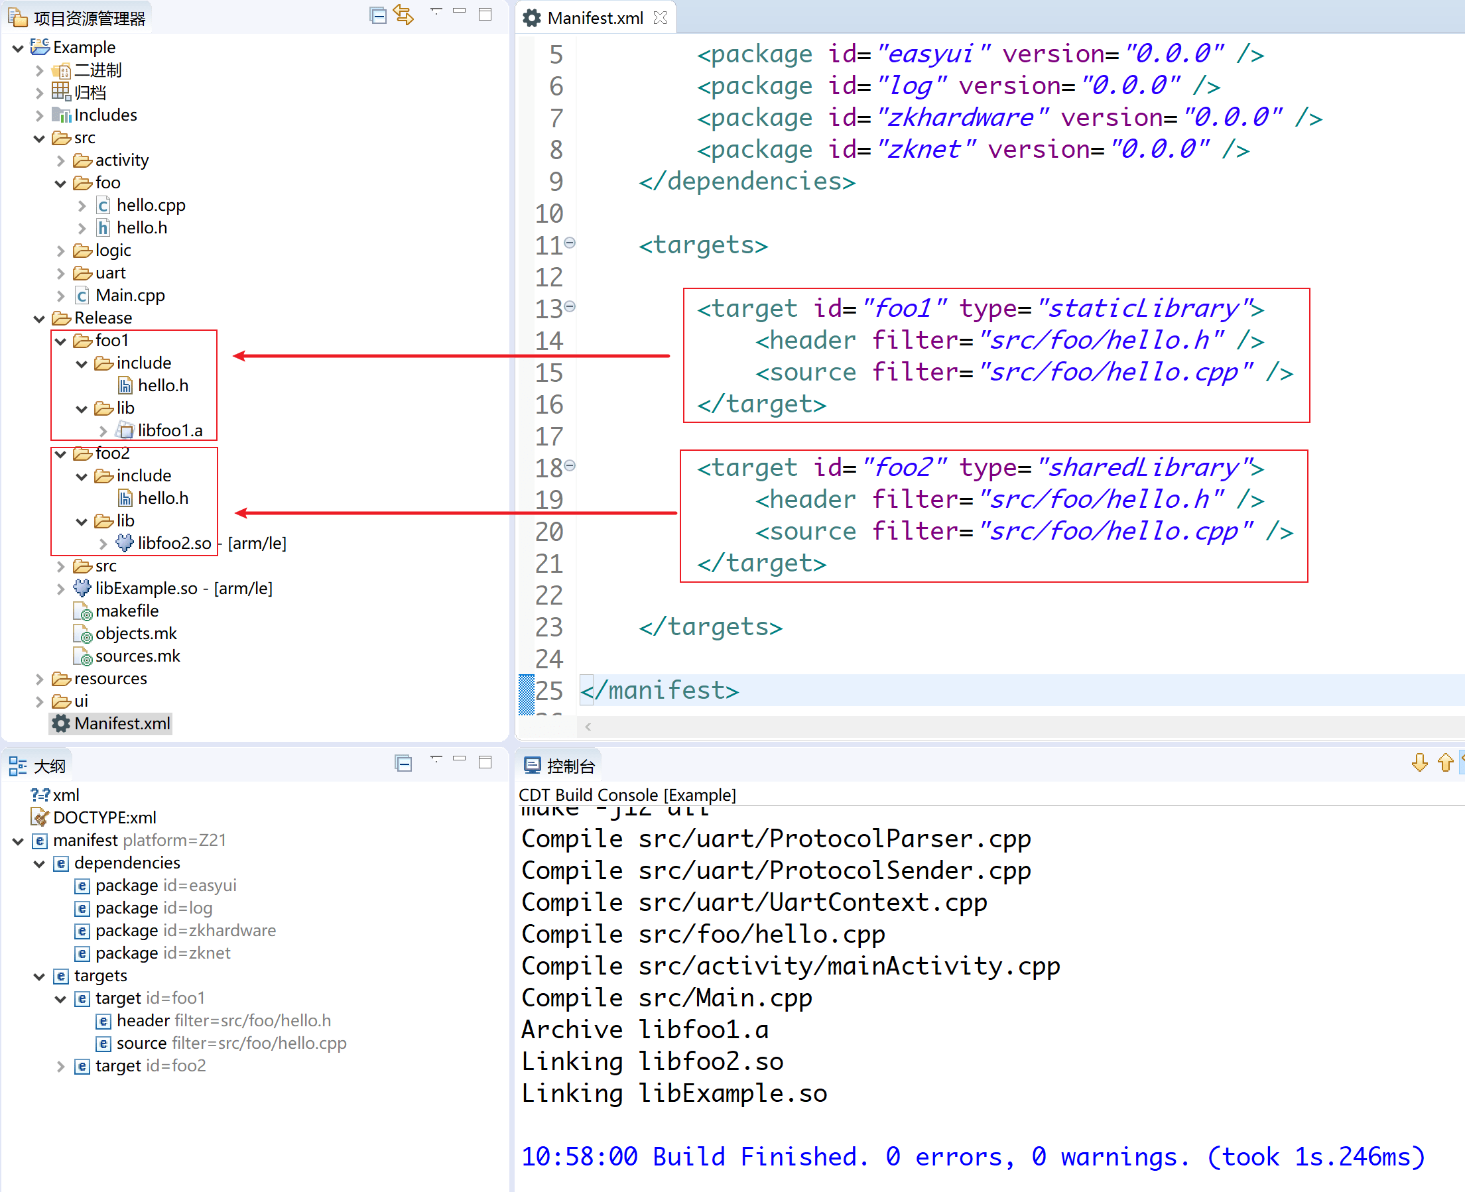Toggle fold marker on line 18
Viewport: 1465px width, 1192px height.
(x=570, y=465)
